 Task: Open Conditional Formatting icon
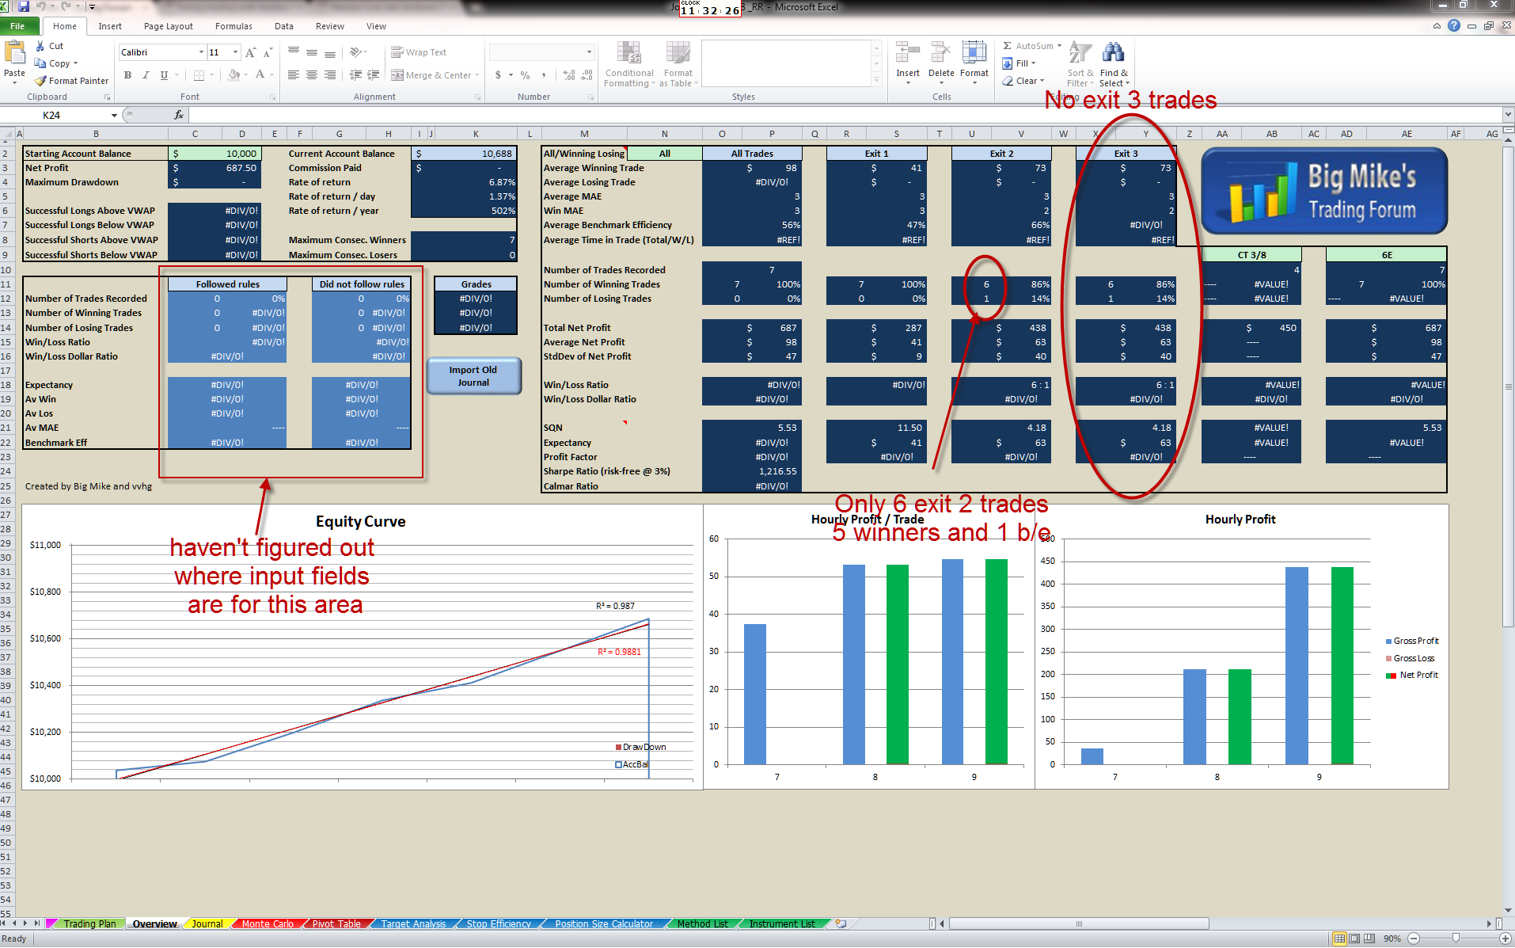pos(629,53)
